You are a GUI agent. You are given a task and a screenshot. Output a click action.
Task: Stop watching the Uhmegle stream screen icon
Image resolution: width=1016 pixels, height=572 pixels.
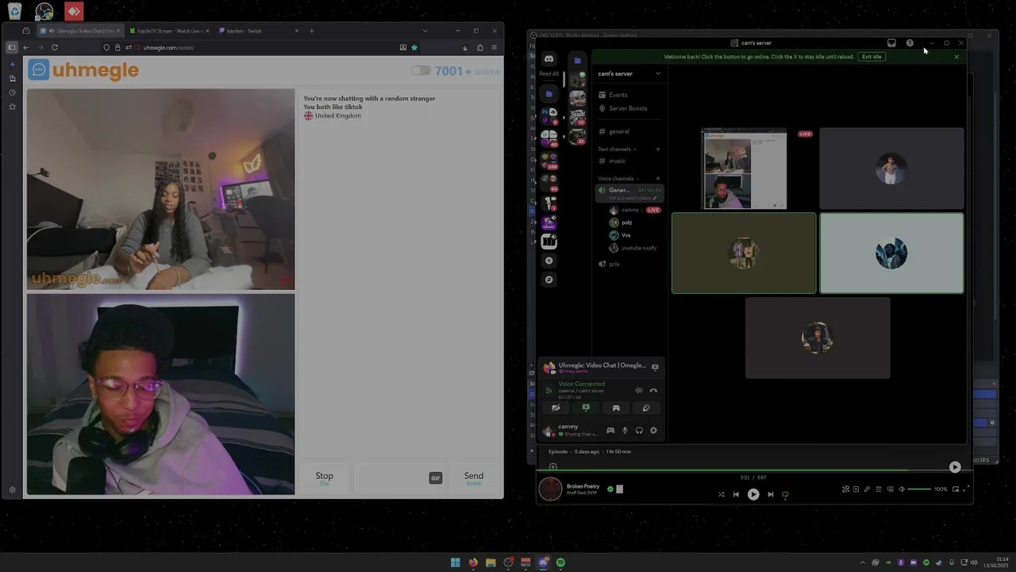[655, 367]
